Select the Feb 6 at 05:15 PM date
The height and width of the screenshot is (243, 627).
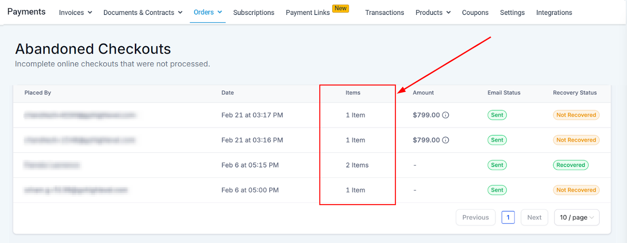coord(250,165)
